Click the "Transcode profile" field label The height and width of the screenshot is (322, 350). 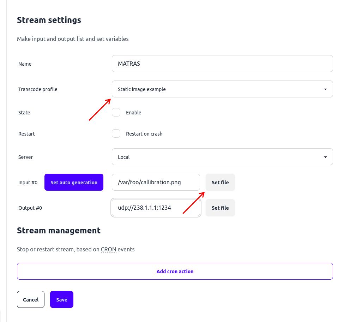38,89
